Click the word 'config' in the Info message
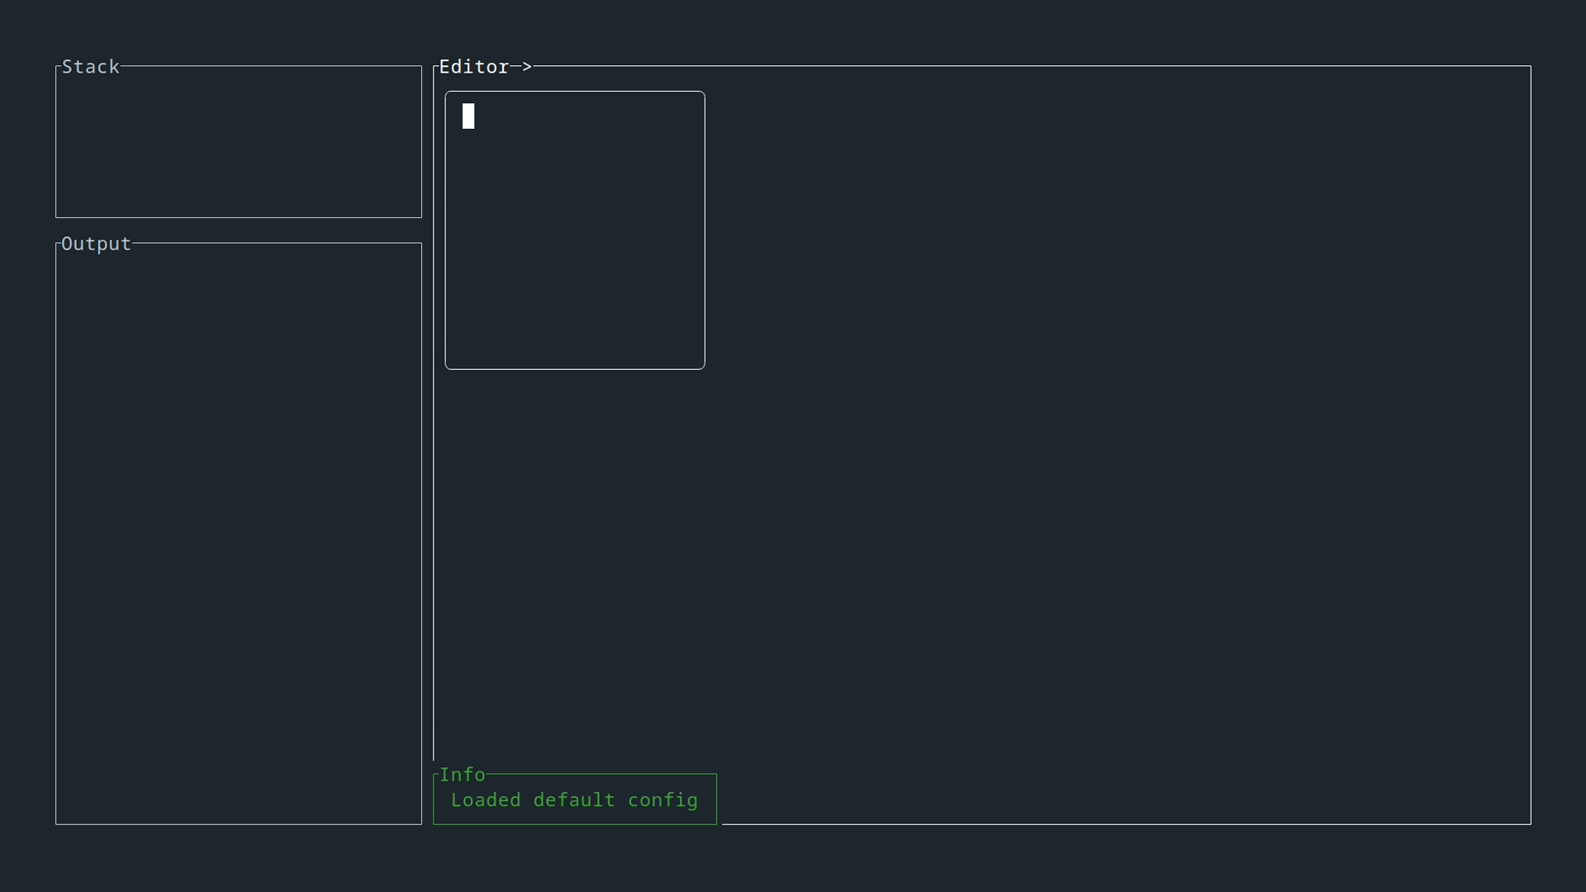This screenshot has height=892, width=1586. click(x=662, y=800)
